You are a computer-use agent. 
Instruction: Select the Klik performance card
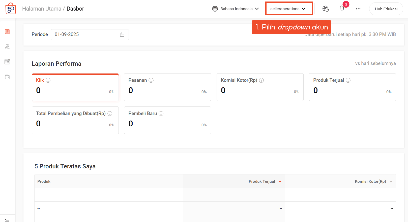pos(75,87)
